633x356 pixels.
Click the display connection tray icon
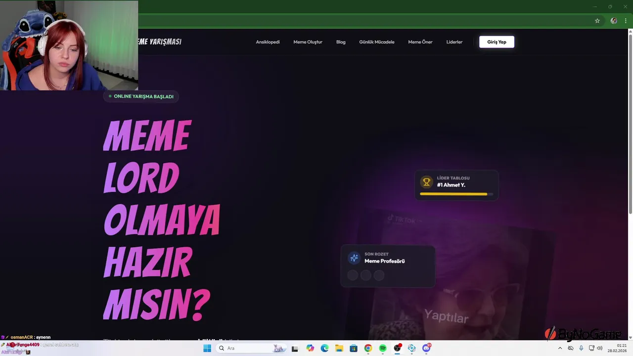pos(591,348)
